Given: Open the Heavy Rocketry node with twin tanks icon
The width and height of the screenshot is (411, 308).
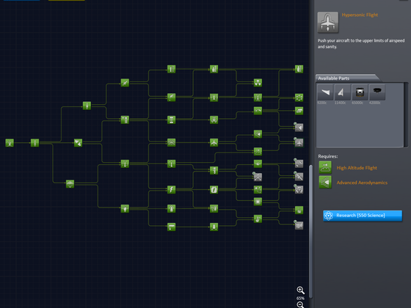Looking at the screenshot, I should point(171,69).
